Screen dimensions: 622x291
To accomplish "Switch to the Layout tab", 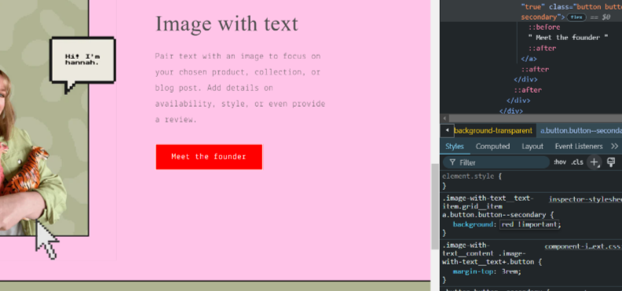I will 532,147.
